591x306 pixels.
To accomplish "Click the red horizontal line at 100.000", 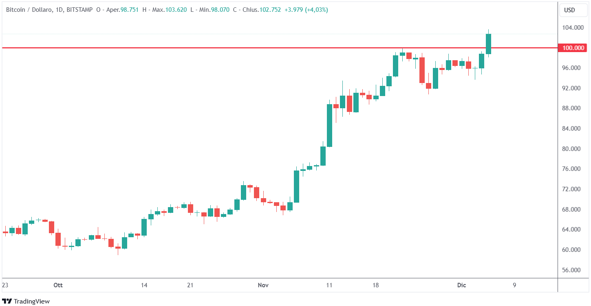I will pos(245,48).
